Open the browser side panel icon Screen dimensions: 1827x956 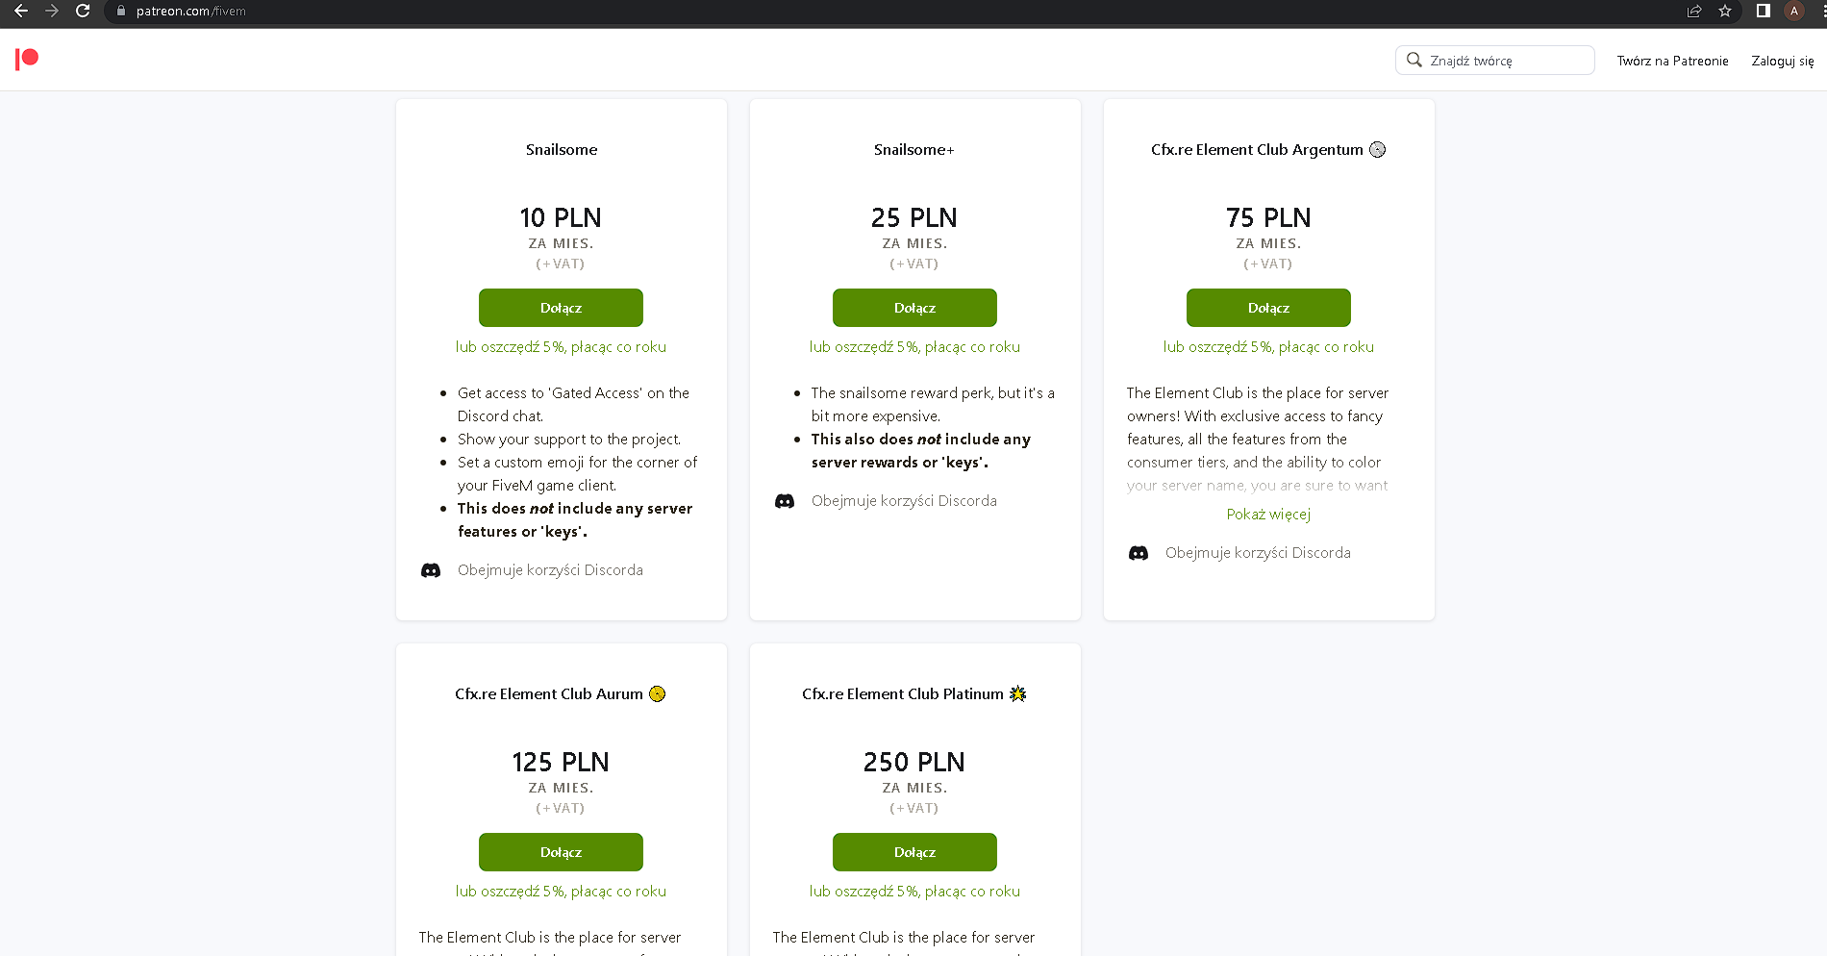point(1763,11)
